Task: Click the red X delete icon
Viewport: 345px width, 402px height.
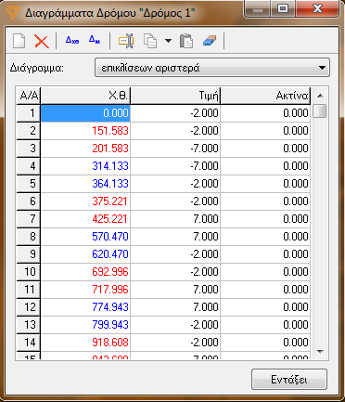Action: [42, 41]
